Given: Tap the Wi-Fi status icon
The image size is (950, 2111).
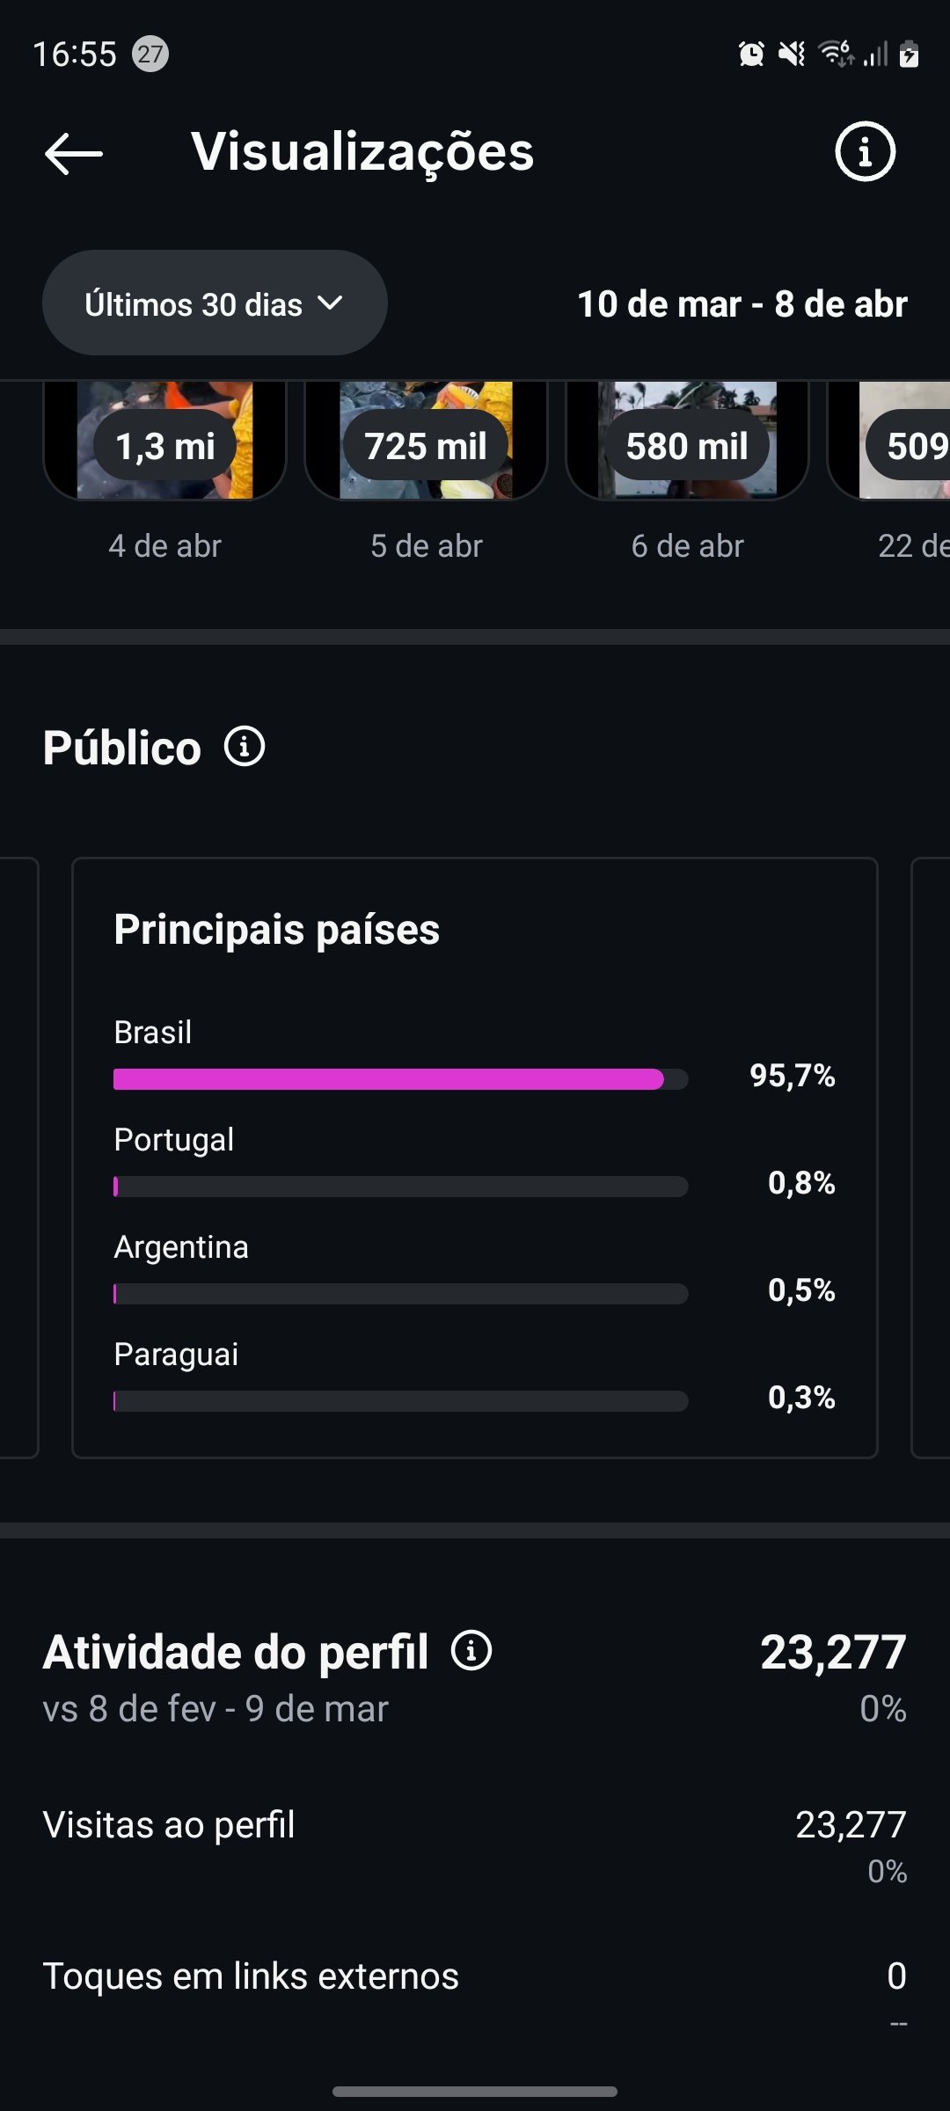Looking at the screenshot, I should (835, 54).
